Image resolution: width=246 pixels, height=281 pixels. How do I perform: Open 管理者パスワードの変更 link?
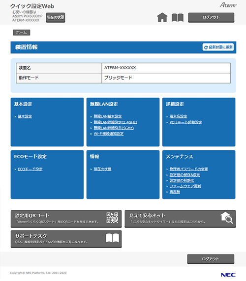[x=189, y=169]
